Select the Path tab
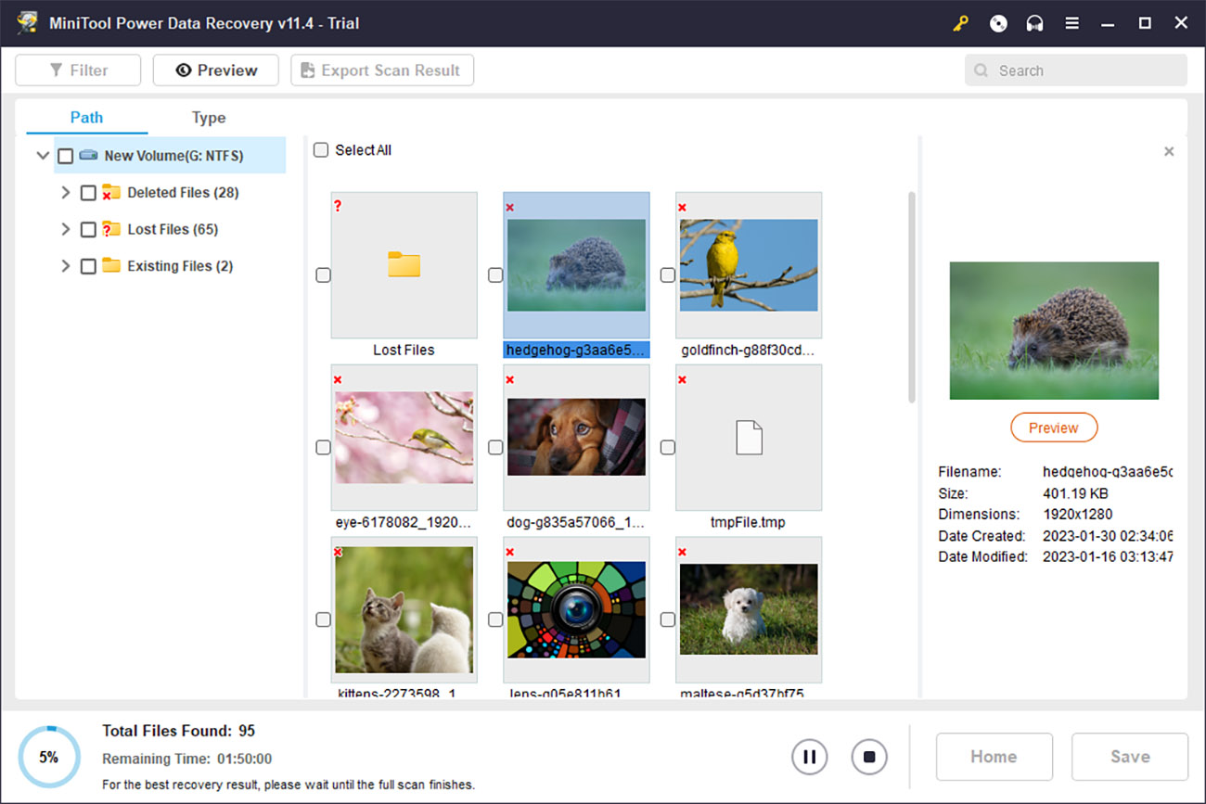 click(x=86, y=118)
